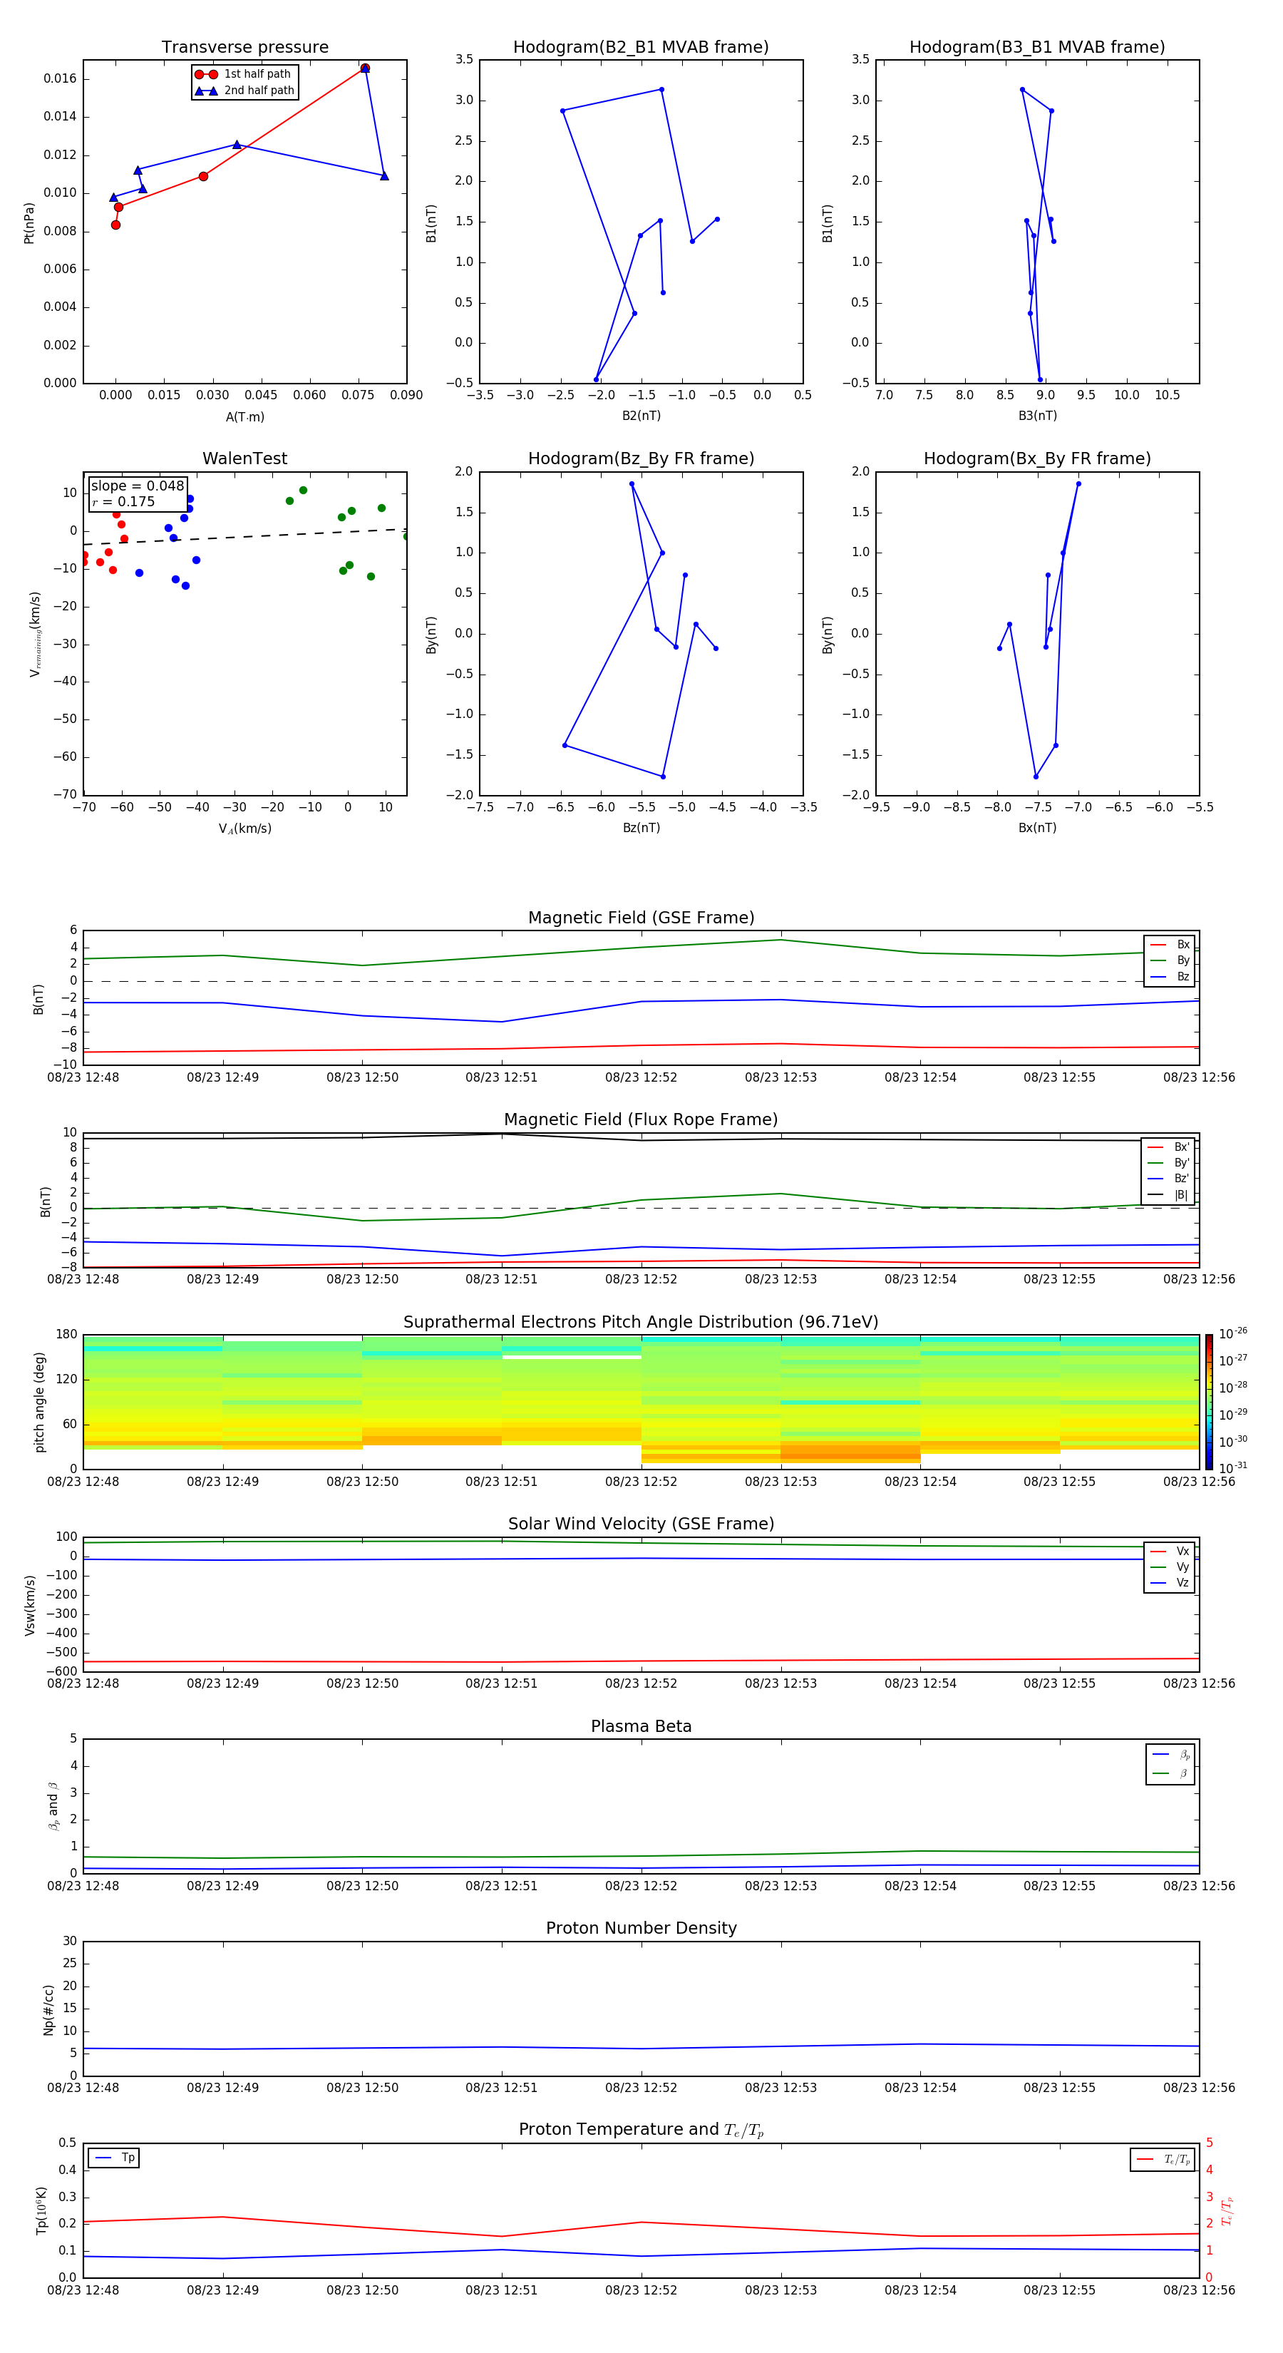Click the 'WalenTest' plot title
Screen dimensions: 1283x2353
[244, 458]
